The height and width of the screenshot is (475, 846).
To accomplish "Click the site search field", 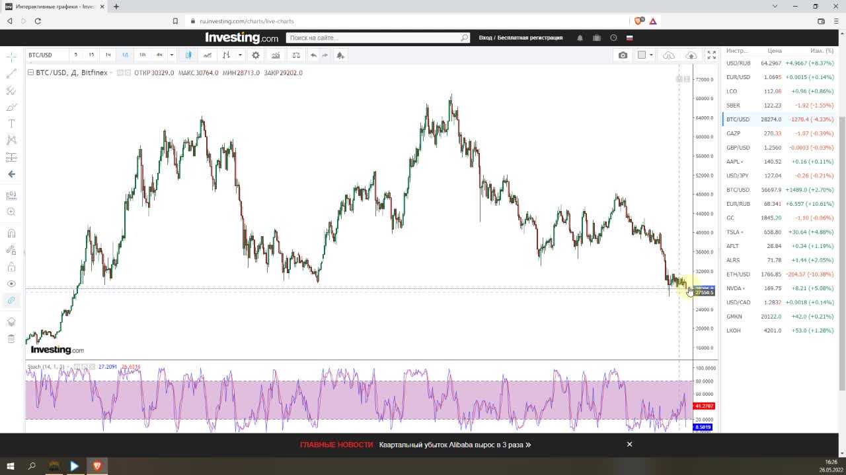I will (x=378, y=38).
